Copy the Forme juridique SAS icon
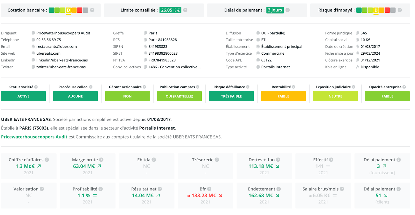Image resolution: width=415 pixels, height=215 pixels. pyautogui.click(x=357, y=33)
